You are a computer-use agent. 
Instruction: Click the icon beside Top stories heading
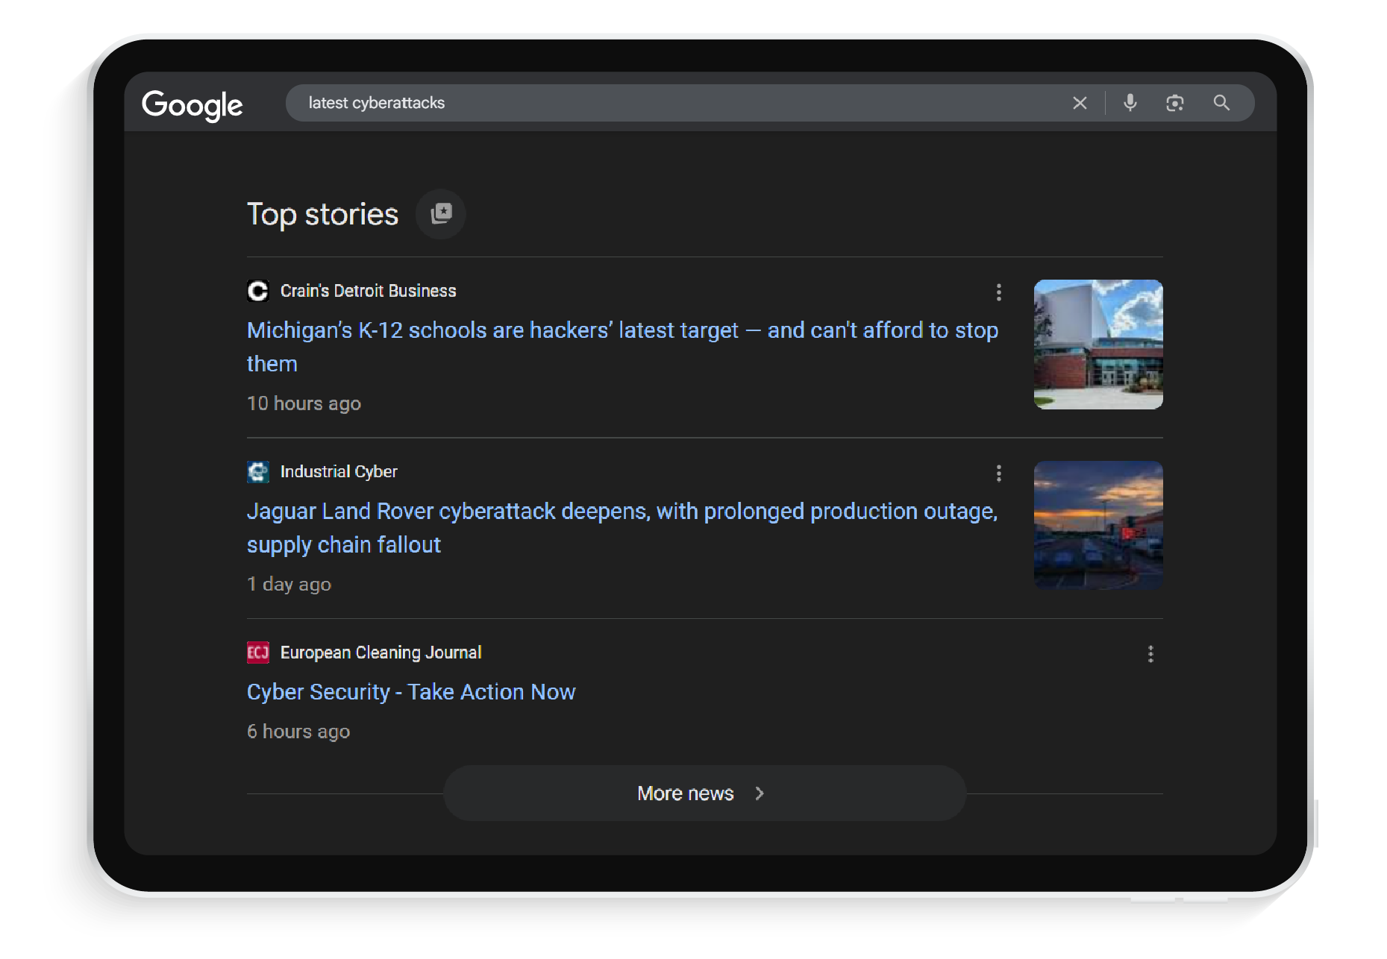pos(441,214)
